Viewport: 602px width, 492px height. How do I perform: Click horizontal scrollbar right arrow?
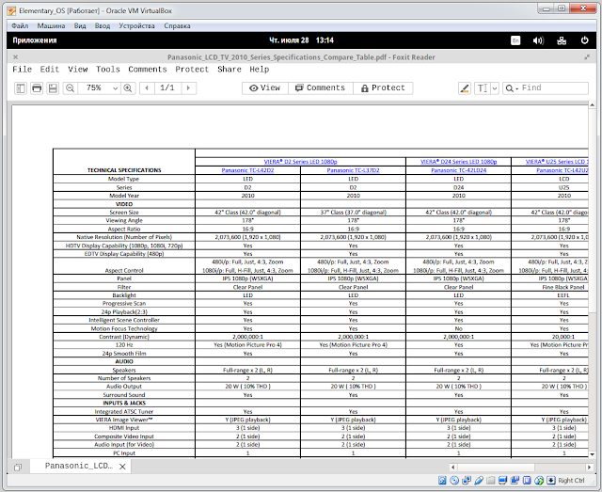589,468
